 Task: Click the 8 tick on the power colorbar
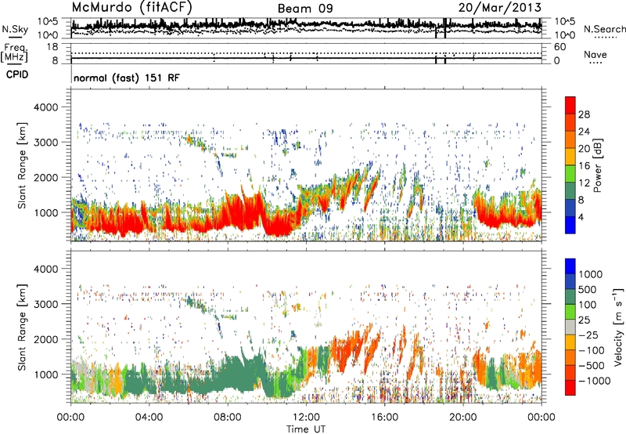pyautogui.click(x=581, y=200)
